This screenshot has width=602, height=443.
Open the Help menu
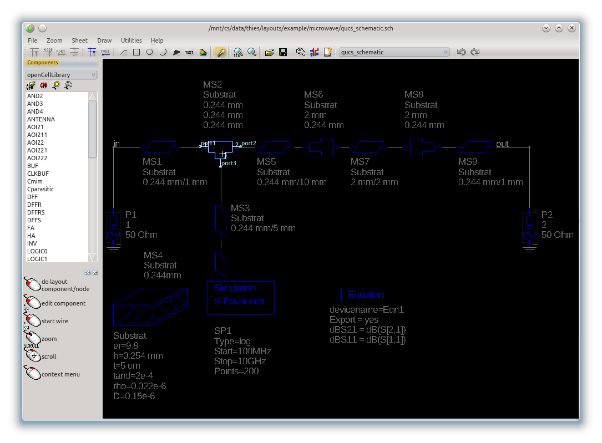coord(157,40)
